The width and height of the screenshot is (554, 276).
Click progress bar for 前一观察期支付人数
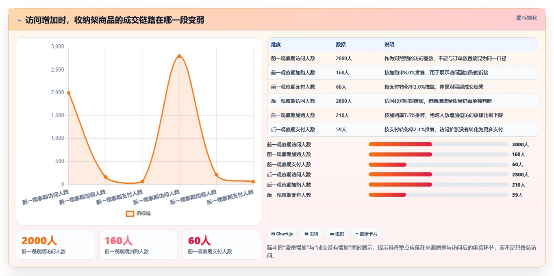(439, 165)
